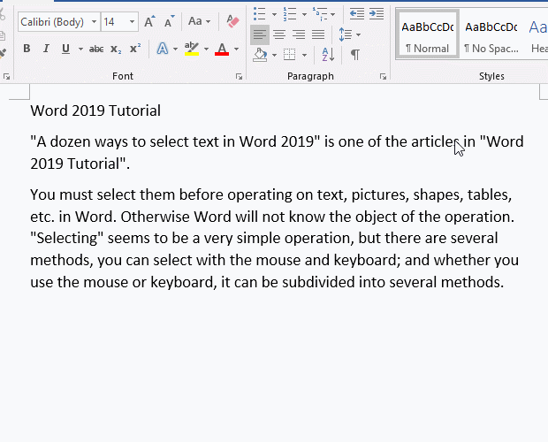Select Justify paragraph alignment
Screen dimensions: 548x442
click(318, 34)
